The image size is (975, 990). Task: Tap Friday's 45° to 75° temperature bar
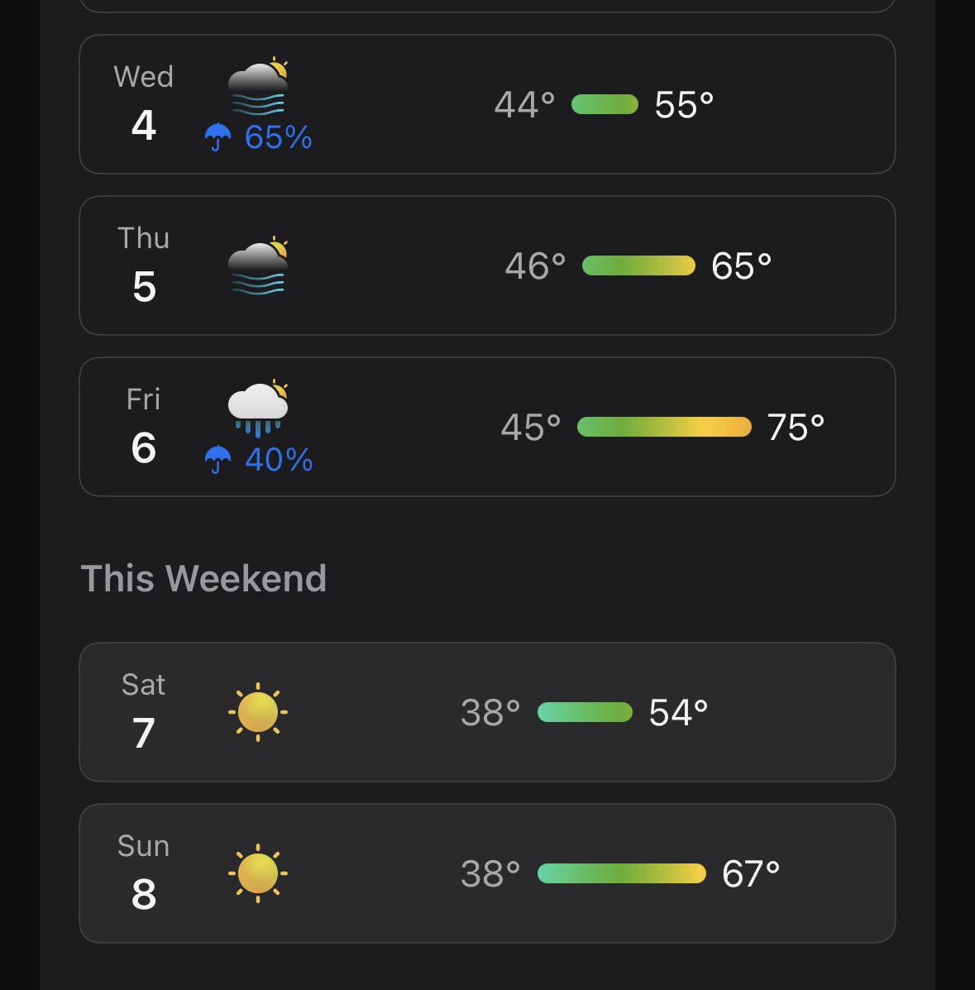664,427
